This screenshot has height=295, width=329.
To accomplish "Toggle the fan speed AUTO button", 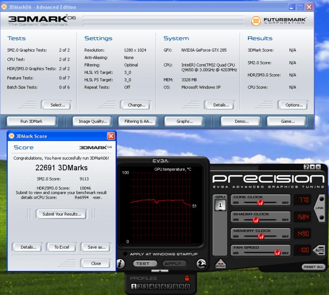I will click(x=319, y=250).
